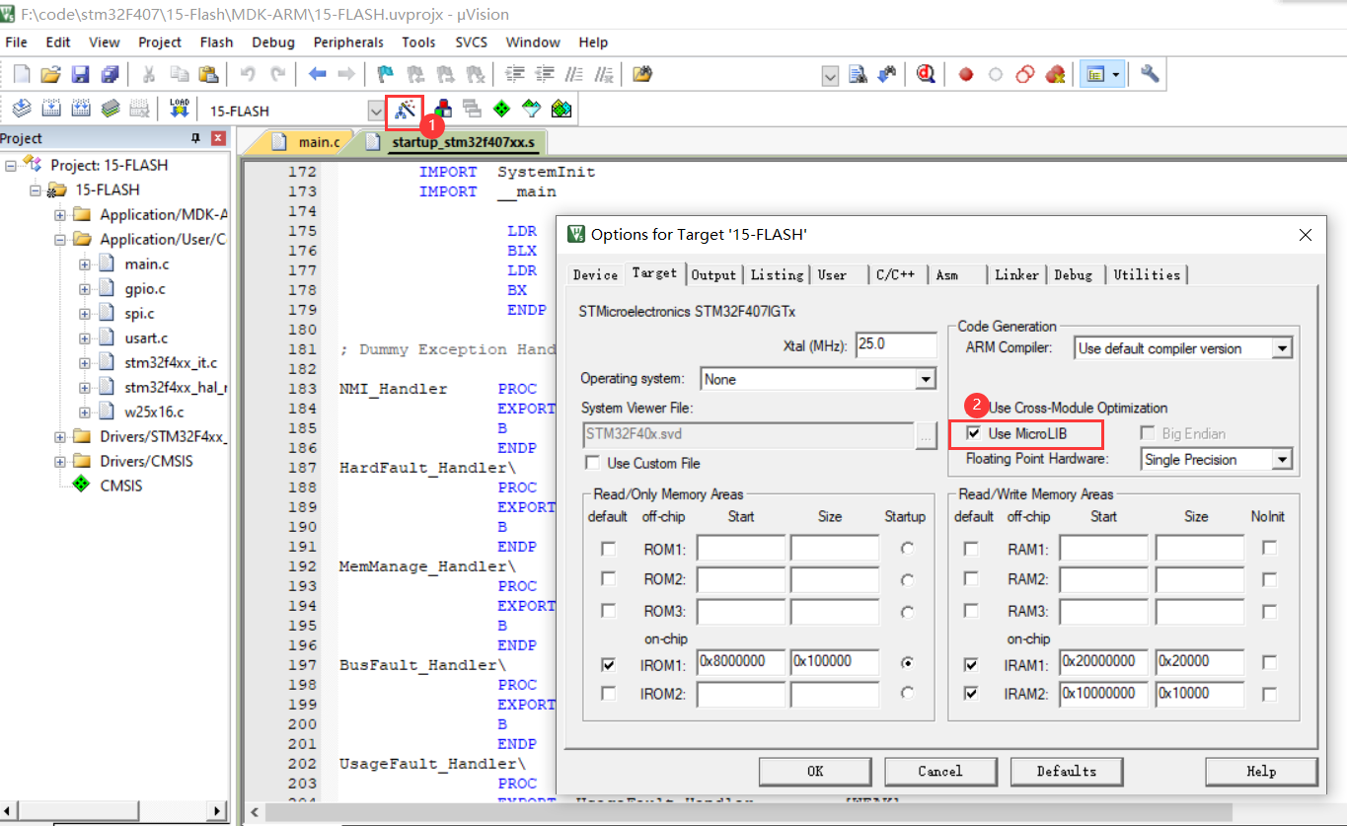1347x826 pixels.
Task: Click the Paste clipboard icon
Action: point(207,74)
